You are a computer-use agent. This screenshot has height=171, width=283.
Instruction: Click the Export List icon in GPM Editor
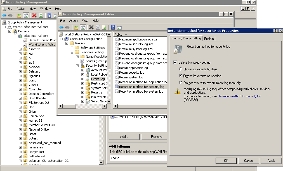tap(105, 27)
